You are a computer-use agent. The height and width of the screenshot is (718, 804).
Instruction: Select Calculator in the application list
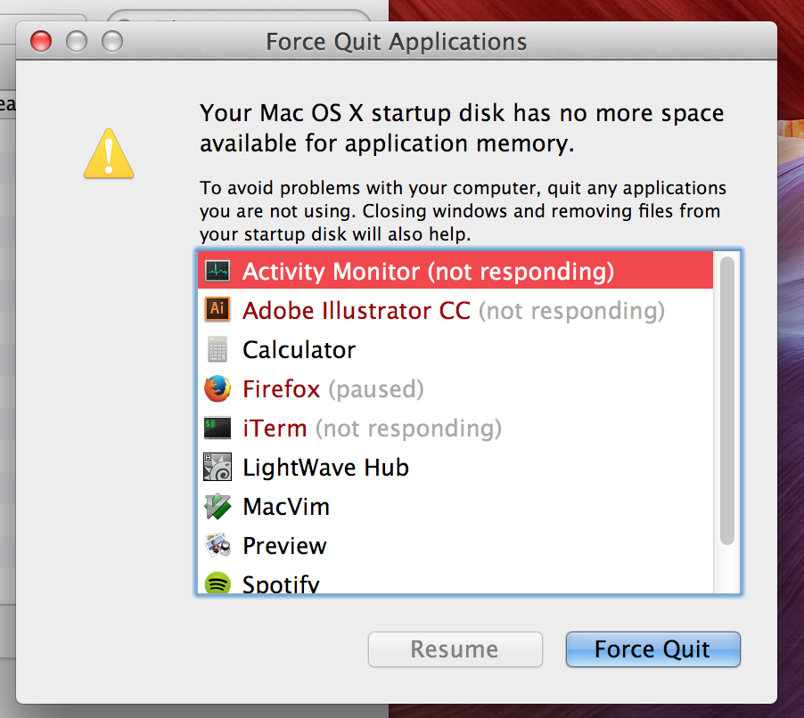coord(455,349)
